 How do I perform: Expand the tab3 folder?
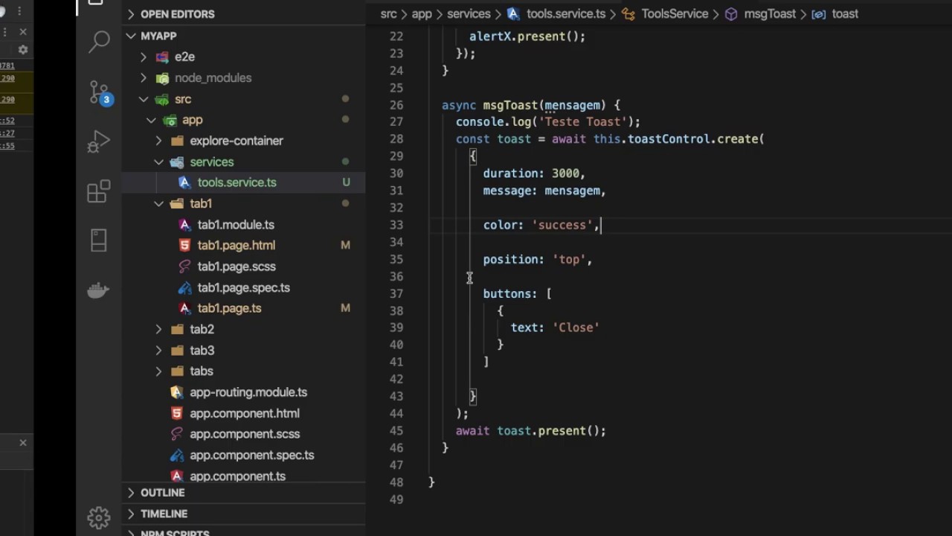pyautogui.click(x=158, y=350)
